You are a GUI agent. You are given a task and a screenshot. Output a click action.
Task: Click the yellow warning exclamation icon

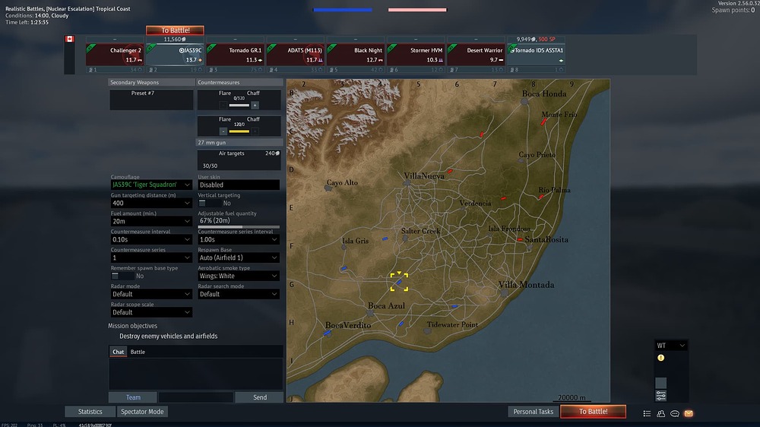[660, 358]
